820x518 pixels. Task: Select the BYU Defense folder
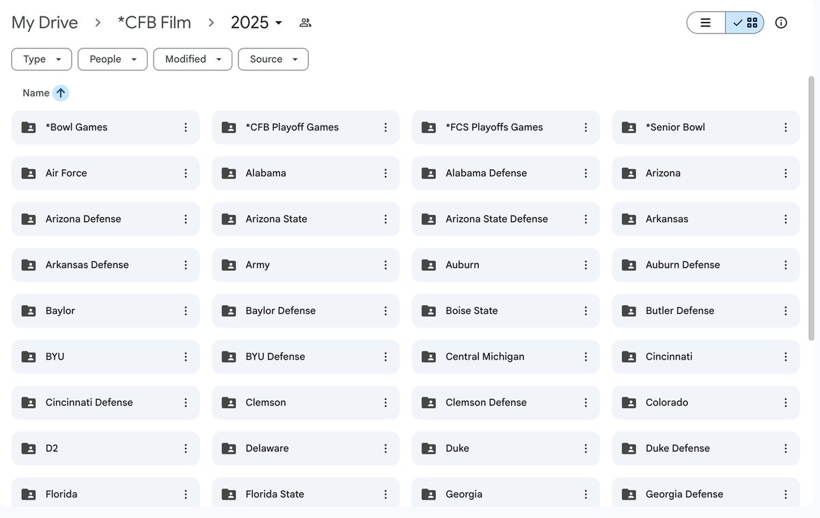point(305,356)
